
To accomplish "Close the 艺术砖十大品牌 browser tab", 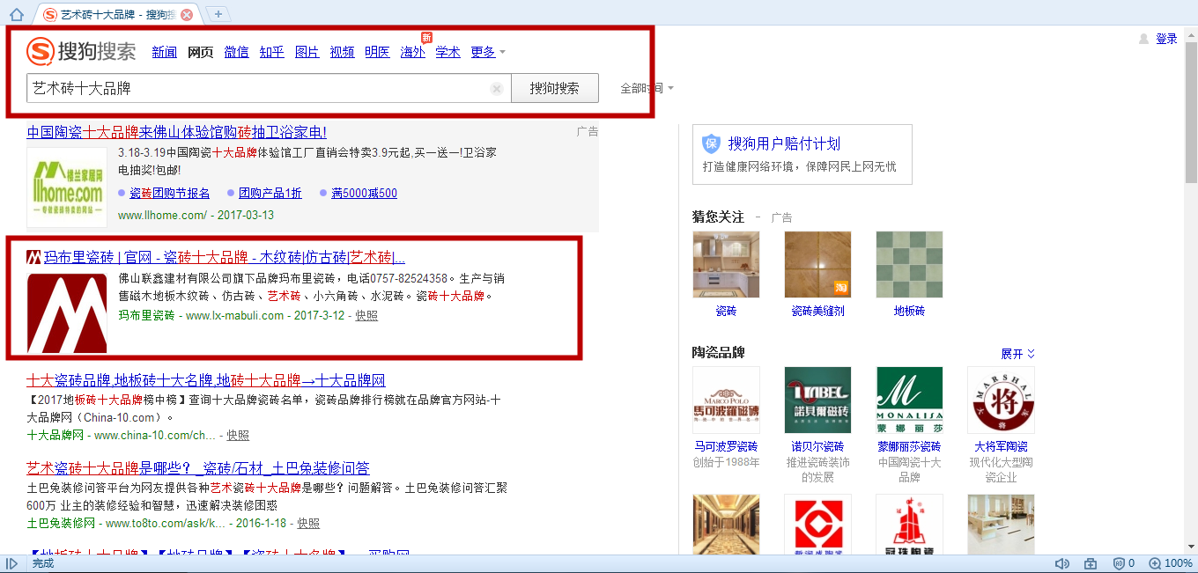I will (187, 15).
